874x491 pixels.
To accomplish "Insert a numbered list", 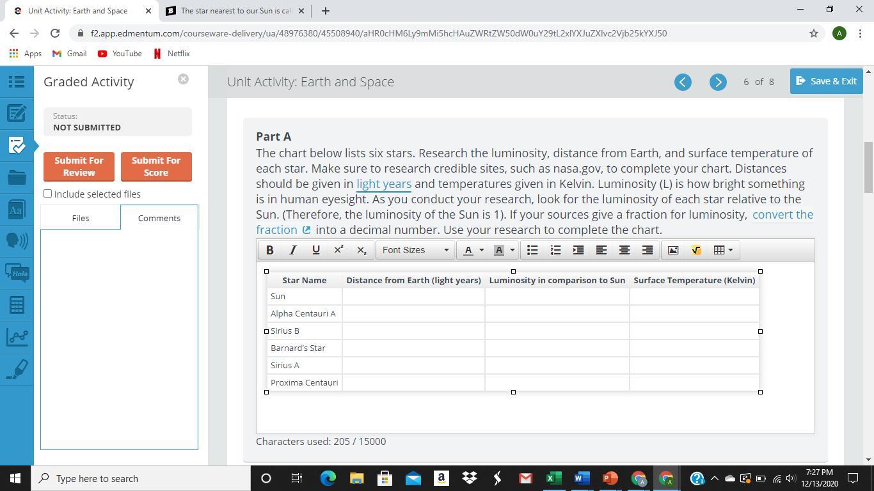I will click(555, 250).
